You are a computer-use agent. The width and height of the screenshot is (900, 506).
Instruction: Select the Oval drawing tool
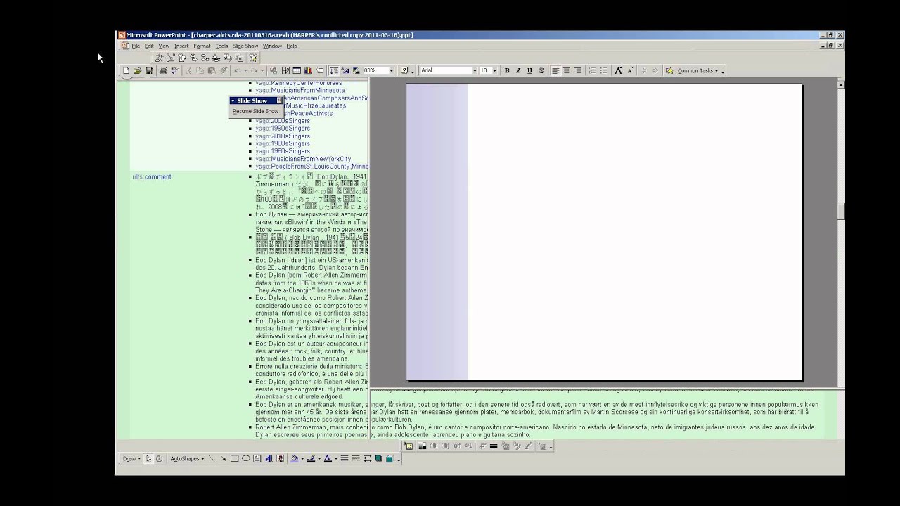point(246,459)
